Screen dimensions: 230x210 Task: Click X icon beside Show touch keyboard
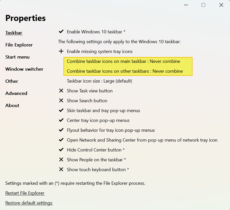pyautogui.click(x=61, y=169)
